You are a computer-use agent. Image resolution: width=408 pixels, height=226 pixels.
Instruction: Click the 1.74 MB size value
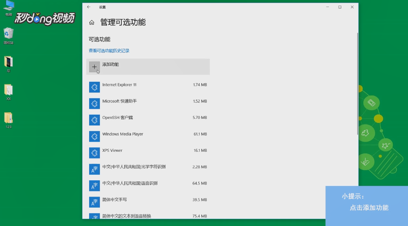tap(200, 85)
